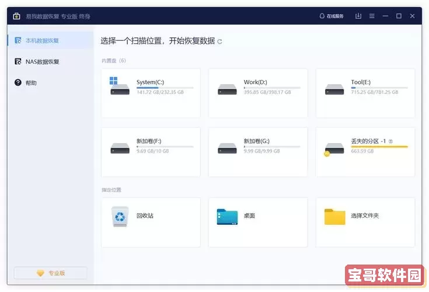429x292 pixels.
Task: Click the 本机数据恢复 sidebar icon
Action: [x=18, y=40]
